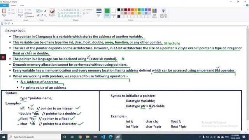Expand the Brushes dropdown arrow
Viewport: 249px width, 140px height.
[52, 17]
